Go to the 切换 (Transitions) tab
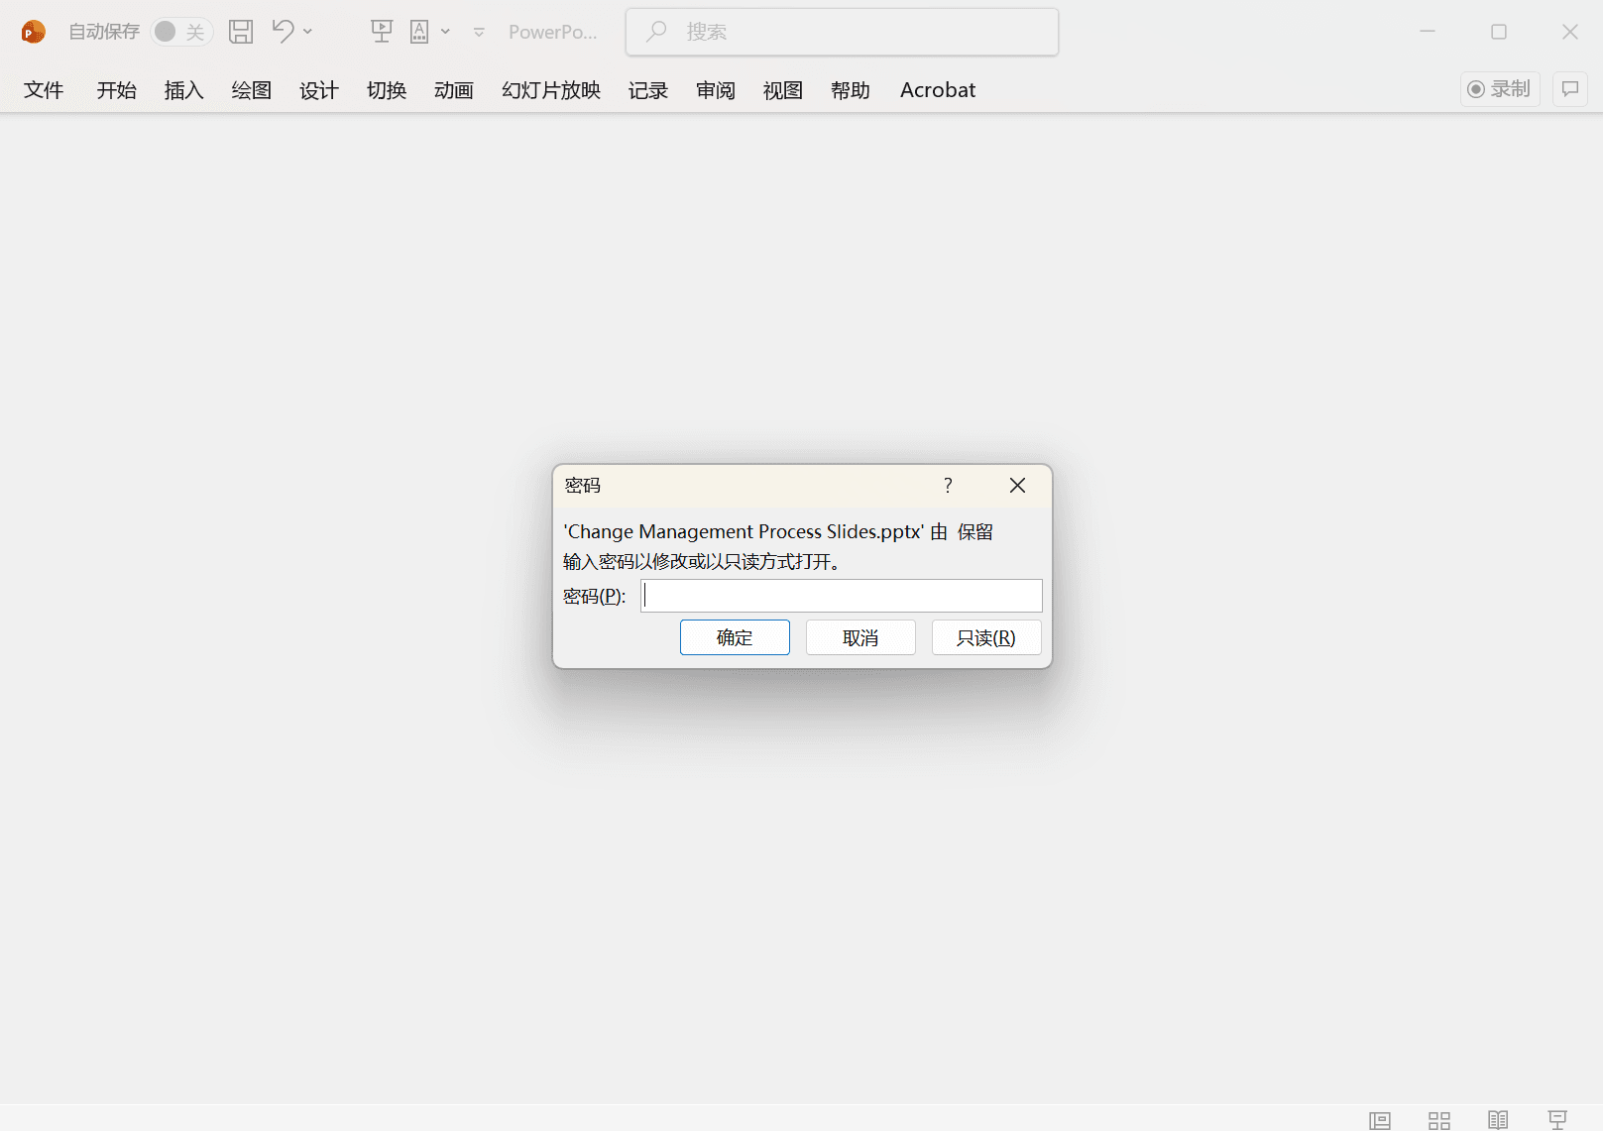1603x1131 pixels. pos(387,90)
